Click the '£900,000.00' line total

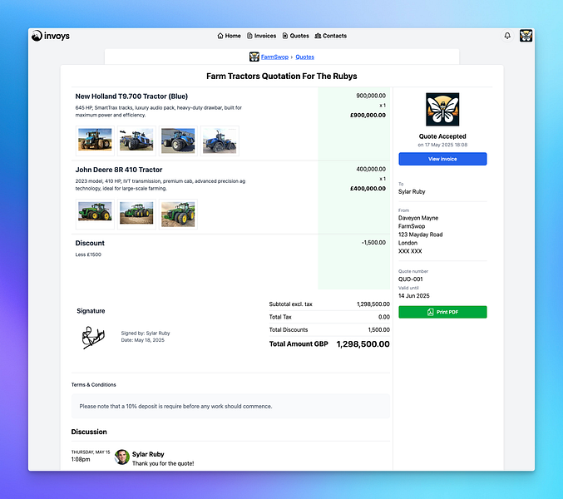pyautogui.click(x=368, y=116)
